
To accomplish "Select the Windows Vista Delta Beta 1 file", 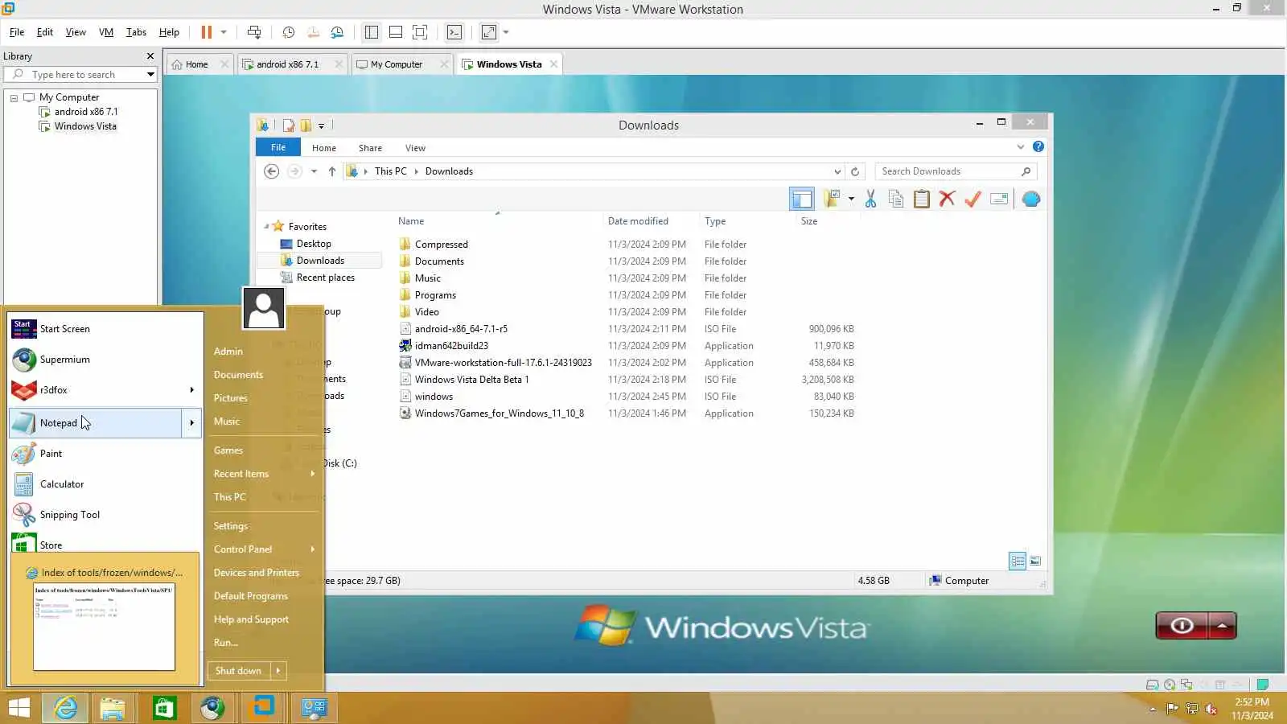I will coord(471,380).
